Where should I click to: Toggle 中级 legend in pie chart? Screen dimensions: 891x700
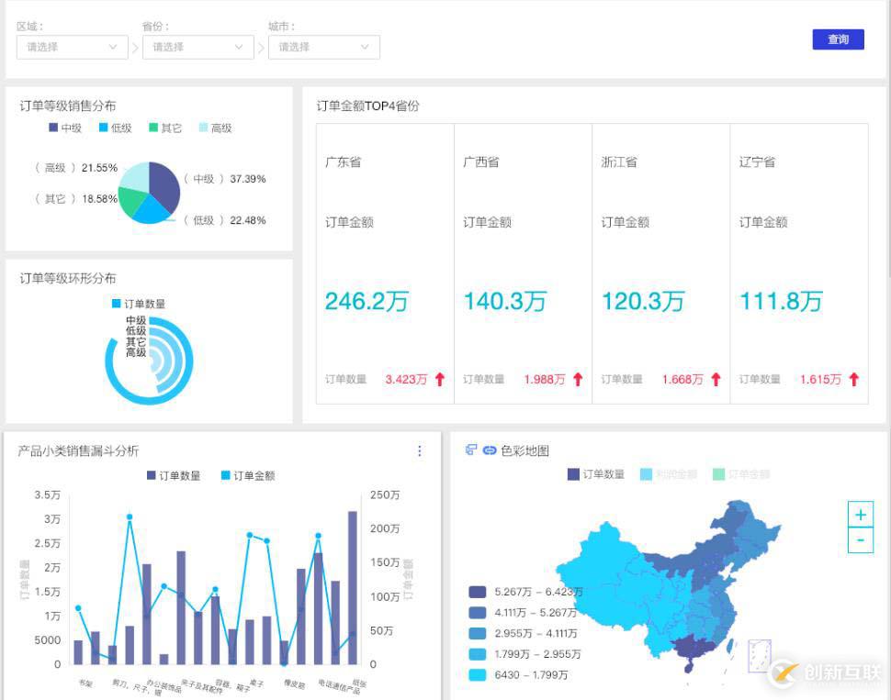click(65, 128)
